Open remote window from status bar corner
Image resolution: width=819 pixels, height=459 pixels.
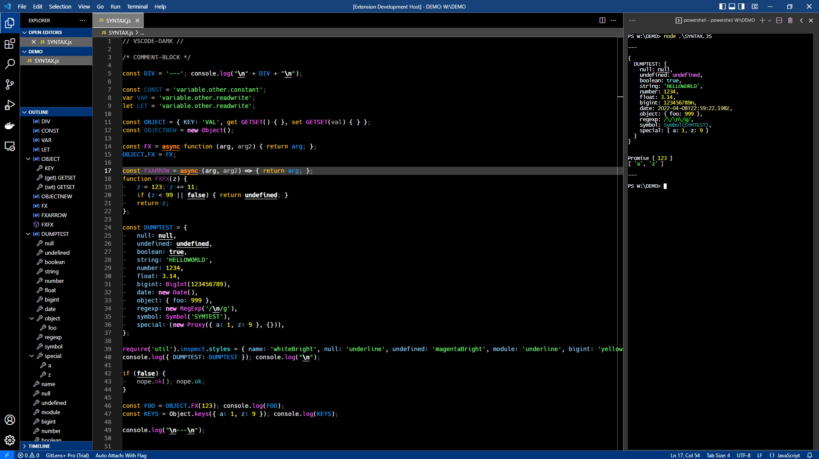[x=7, y=455]
